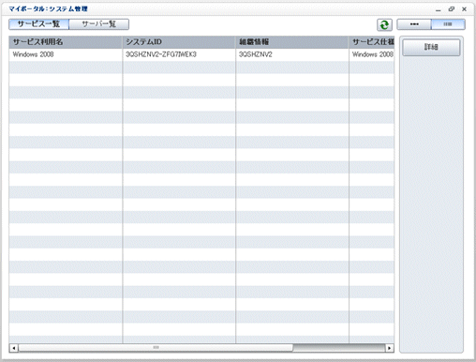Click the horizontal scrollbar left arrow
This screenshot has height=362, width=476.
click(14, 348)
